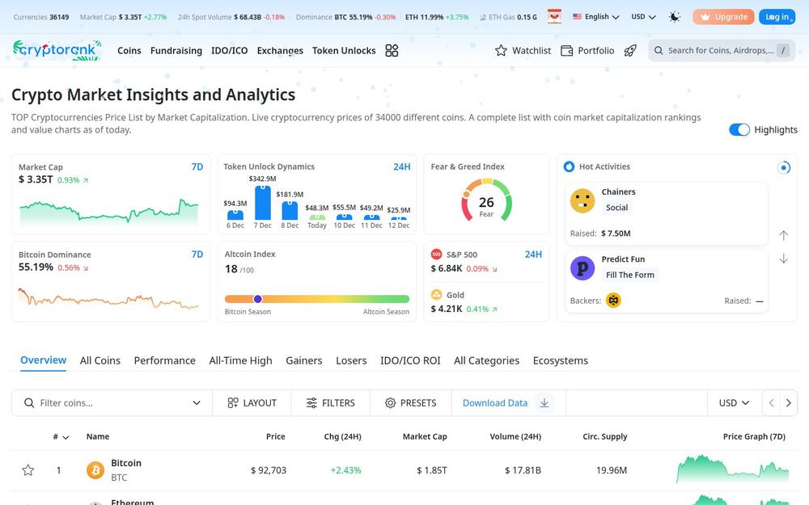Click the up arrow in Hot Activities
This screenshot has height=505, width=809.
[783, 235]
